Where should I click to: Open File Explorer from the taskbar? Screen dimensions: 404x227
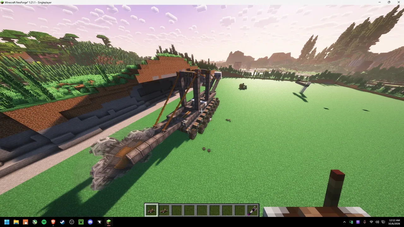coord(16,222)
